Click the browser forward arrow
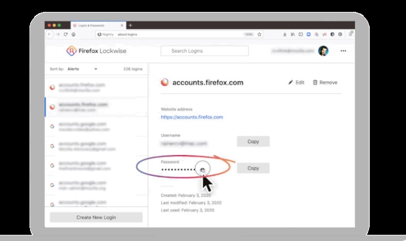The height and width of the screenshot is (241, 406). click(58, 34)
